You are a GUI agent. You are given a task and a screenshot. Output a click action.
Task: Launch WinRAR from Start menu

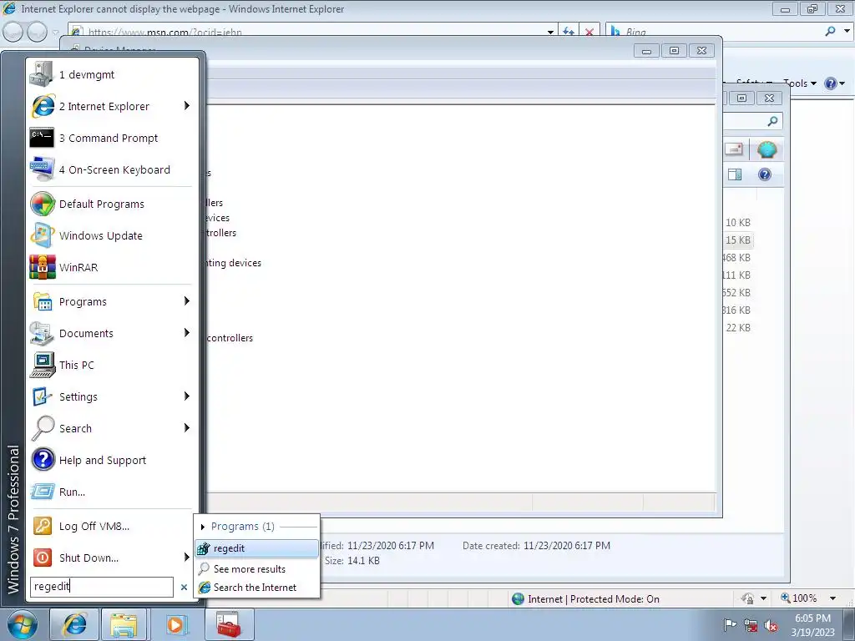(x=113, y=267)
